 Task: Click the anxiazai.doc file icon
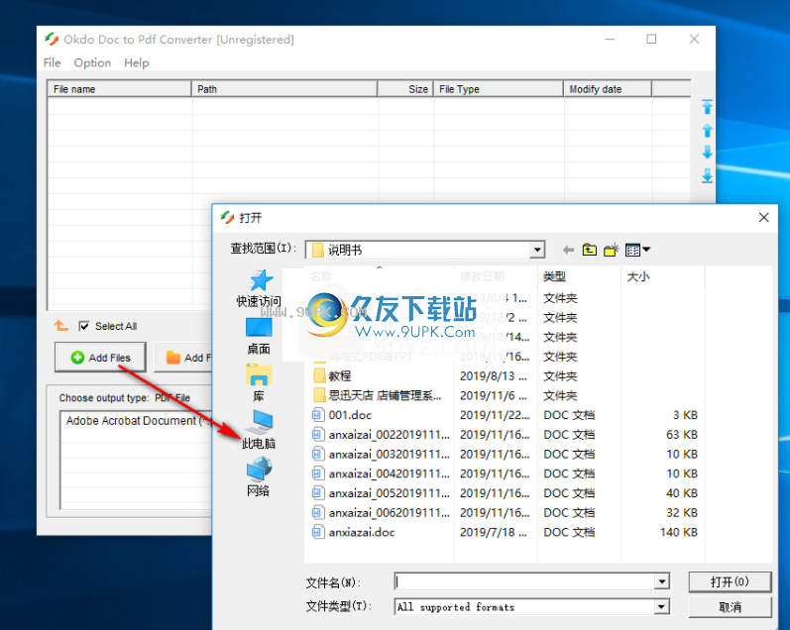pyautogui.click(x=317, y=532)
